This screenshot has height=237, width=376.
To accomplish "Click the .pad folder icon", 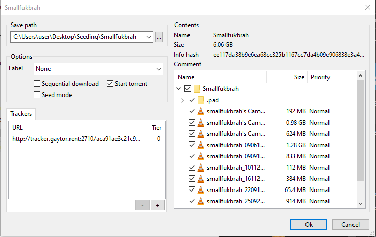I will 201,100.
